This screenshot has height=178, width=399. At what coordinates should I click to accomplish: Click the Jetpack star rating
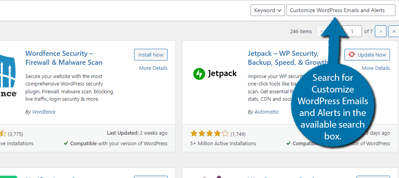[x=209, y=134]
